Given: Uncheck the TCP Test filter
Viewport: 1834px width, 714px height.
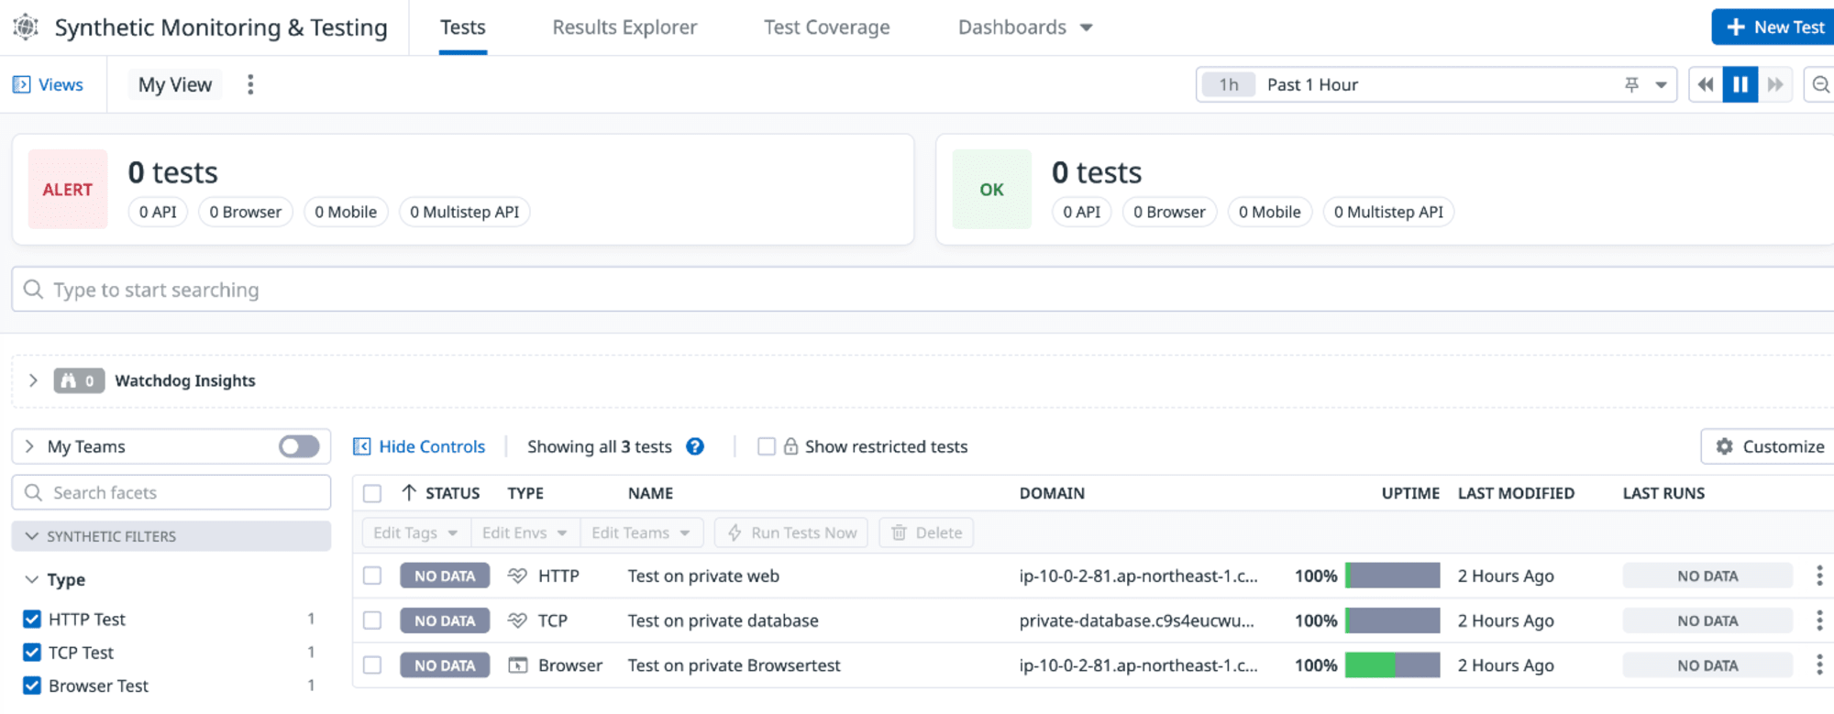Looking at the screenshot, I should pos(32,653).
